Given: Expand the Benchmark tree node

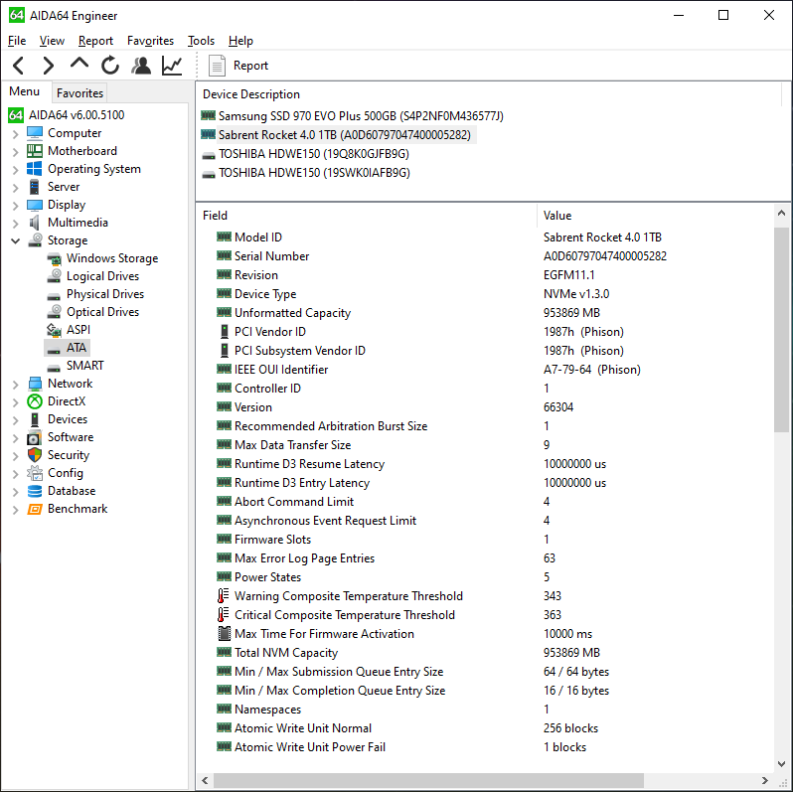Looking at the screenshot, I should (15, 510).
